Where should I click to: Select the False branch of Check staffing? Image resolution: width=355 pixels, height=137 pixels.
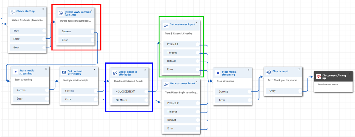pyautogui.click(x=28, y=39)
